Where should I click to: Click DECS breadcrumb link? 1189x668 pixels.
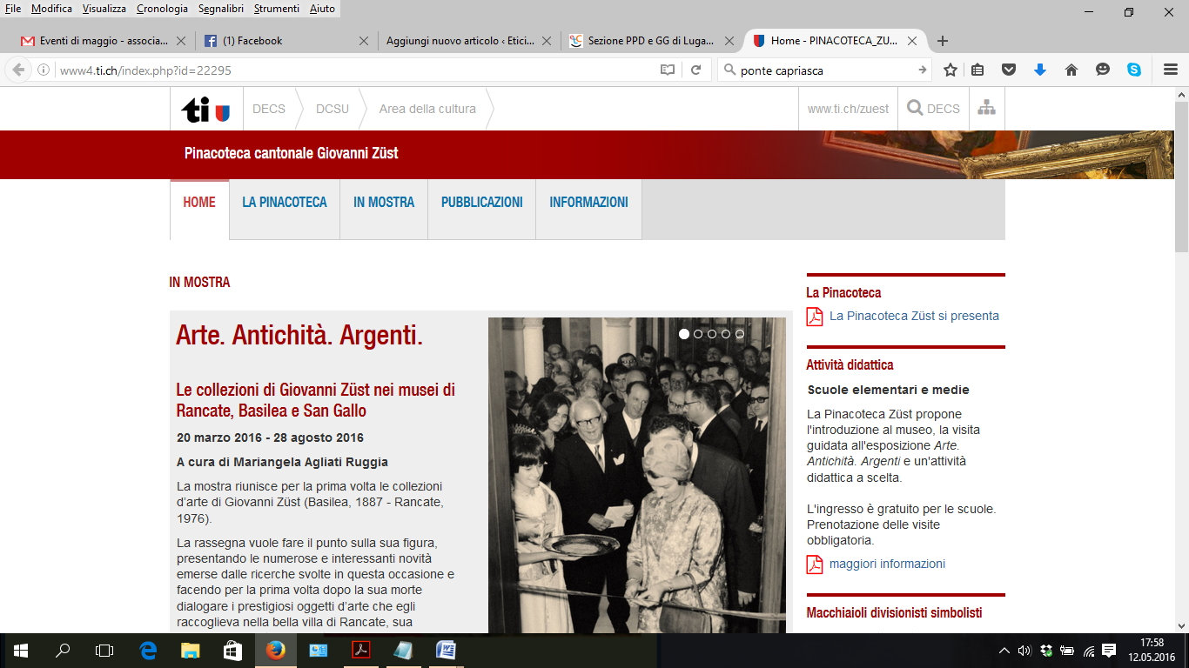(269, 109)
